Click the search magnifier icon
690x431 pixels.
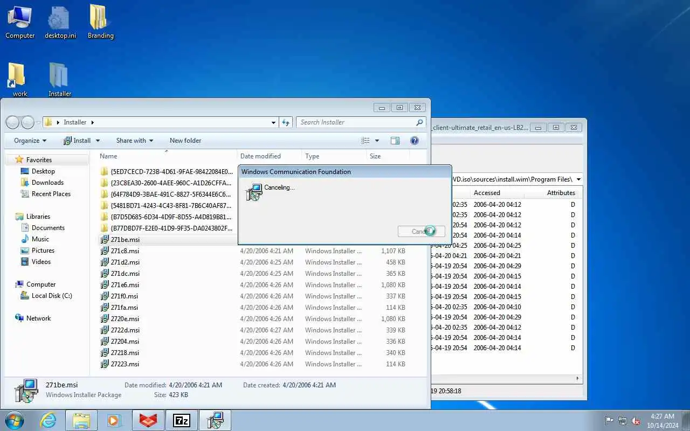pos(419,122)
